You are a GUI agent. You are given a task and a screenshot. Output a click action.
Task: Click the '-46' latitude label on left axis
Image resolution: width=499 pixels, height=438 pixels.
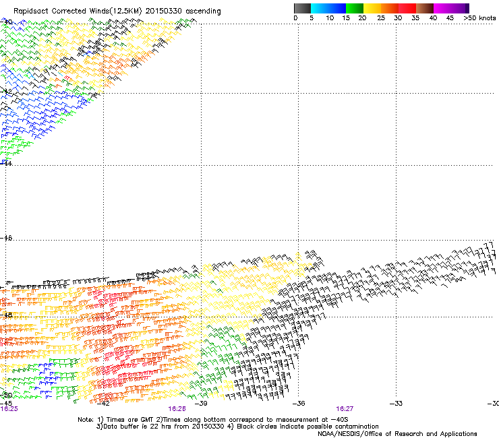[7, 238]
